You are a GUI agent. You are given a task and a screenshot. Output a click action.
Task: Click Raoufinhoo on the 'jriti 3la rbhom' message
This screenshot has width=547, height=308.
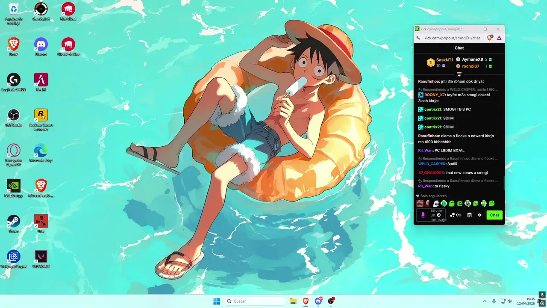(x=429, y=81)
